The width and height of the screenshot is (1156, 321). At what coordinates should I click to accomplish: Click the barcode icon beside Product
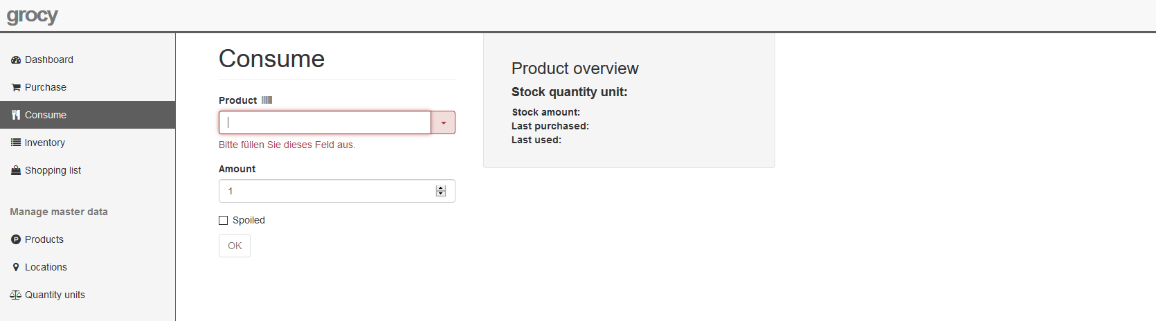[267, 100]
